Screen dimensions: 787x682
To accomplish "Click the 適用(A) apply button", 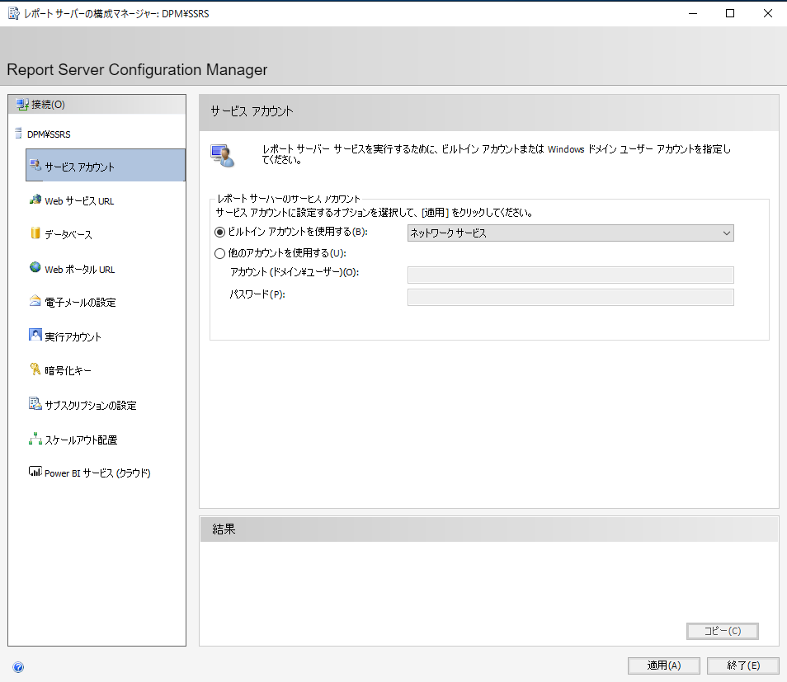I will click(663, 666).
